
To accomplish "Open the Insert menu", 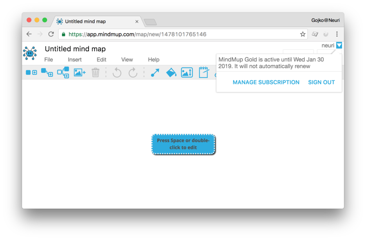I will click(75, 60).
